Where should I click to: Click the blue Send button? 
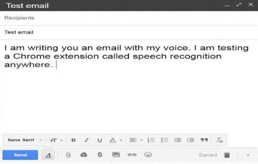click(x=20, y=155)
